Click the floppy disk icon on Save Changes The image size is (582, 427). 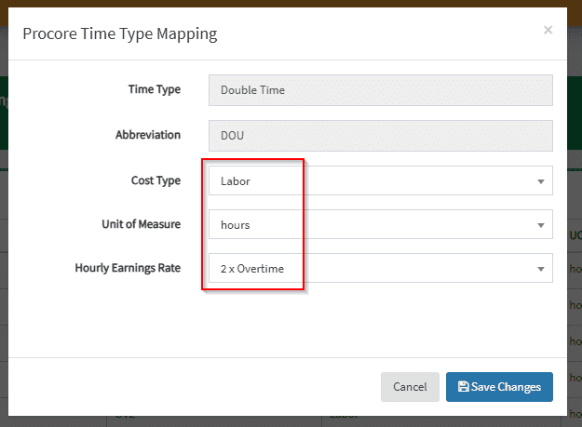click(x=463, y=387)
